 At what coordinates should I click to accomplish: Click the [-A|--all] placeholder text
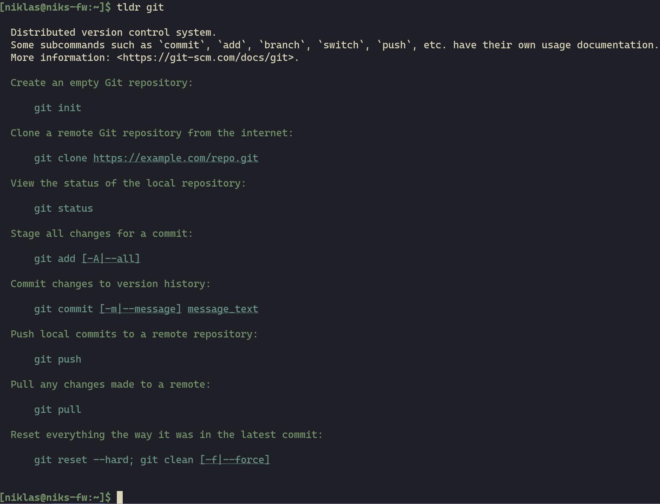pyautogui.click(x=111, y=259)
